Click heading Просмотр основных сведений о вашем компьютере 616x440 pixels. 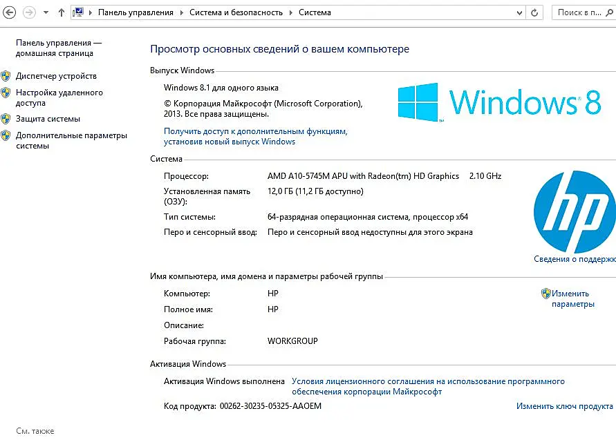click(280, 49)
